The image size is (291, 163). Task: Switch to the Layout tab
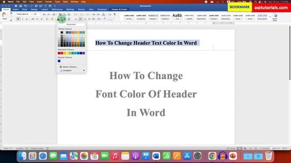45,10
